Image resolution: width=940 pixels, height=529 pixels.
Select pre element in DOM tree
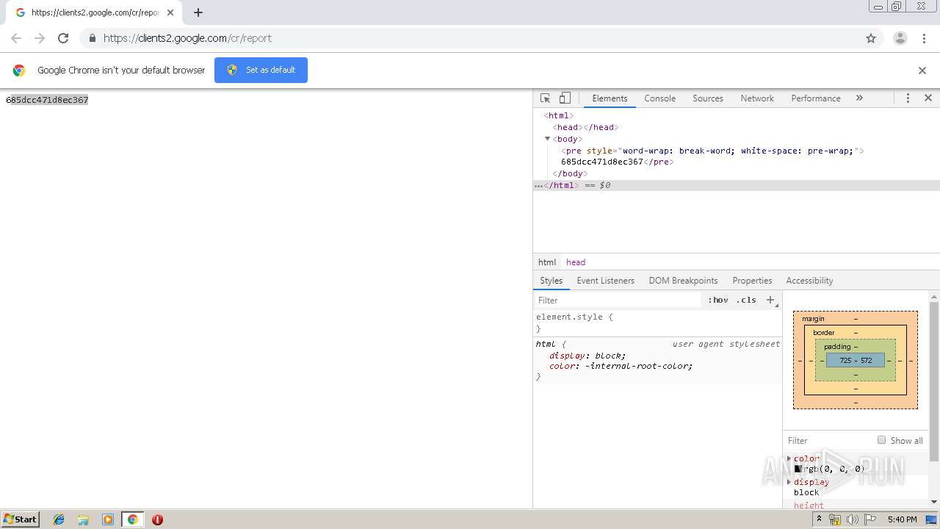coord(712,151)
